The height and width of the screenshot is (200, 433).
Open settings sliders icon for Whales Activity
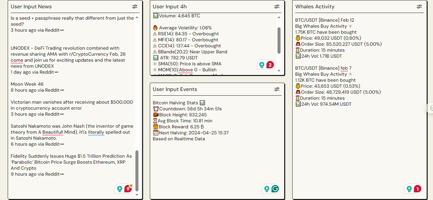pos(419,7)
